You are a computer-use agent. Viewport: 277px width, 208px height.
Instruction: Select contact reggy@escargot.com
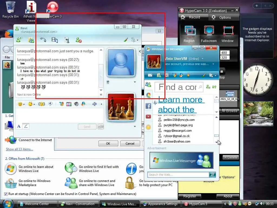[x=177, y=131]
